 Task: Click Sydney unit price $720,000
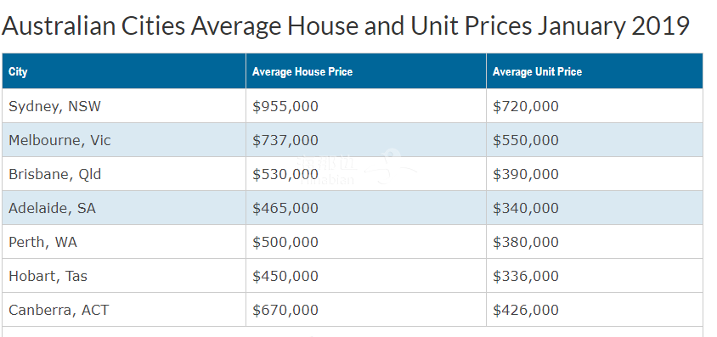coord(525,106)
